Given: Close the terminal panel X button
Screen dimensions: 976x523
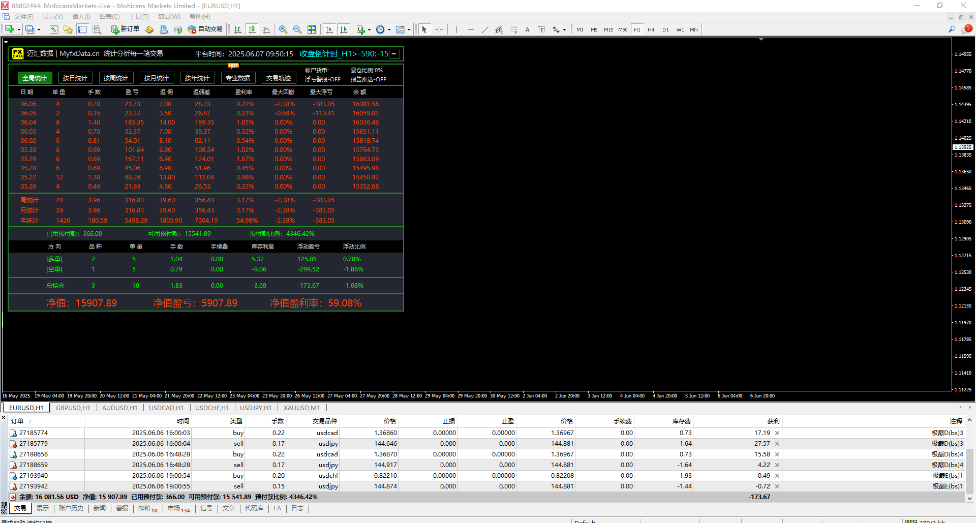Looking at the screenshot, I should [x=4, y=418].
